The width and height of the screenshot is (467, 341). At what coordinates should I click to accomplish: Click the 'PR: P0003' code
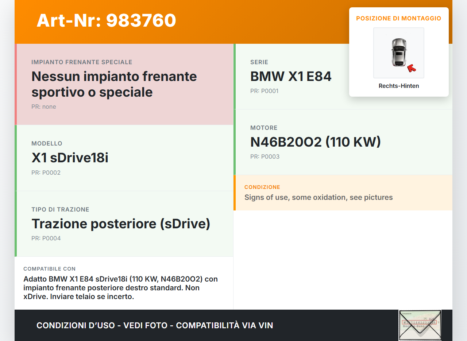pos(265,157)
